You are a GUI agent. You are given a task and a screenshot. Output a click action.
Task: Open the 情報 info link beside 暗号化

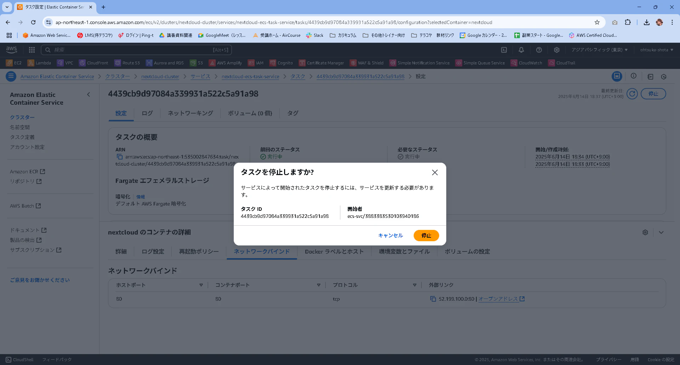coord(141,197)
